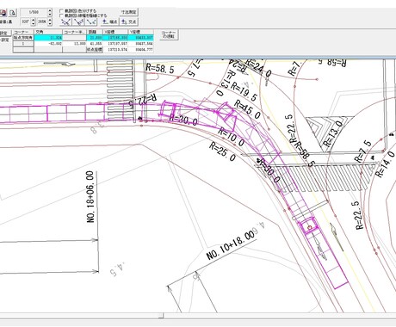The height and width of the screenshot is (327, 396).
Task: Select corner row number 1
Action: click(23, 44)
